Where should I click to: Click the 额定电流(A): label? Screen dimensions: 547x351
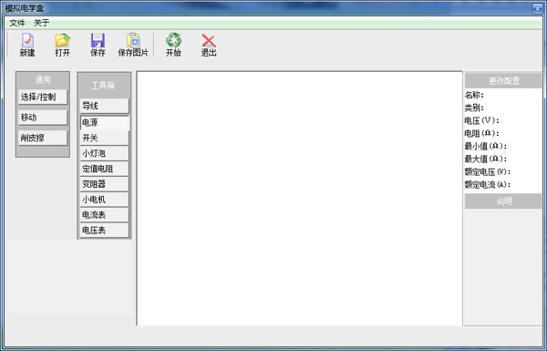click(488, 184)
